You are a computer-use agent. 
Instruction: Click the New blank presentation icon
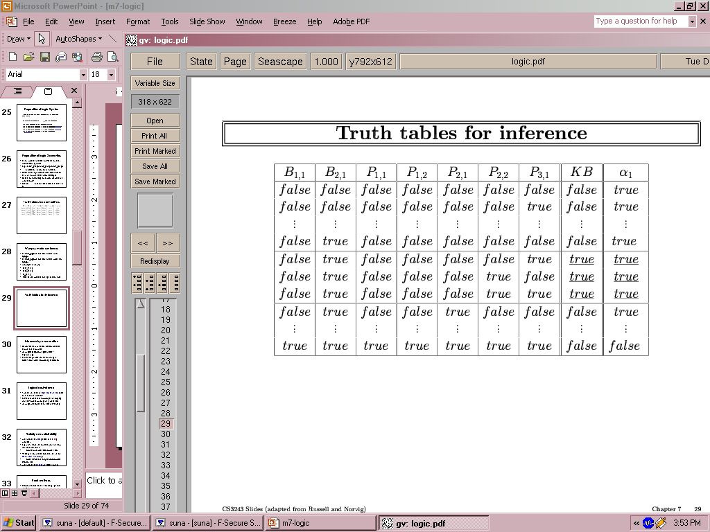[12, 57]
